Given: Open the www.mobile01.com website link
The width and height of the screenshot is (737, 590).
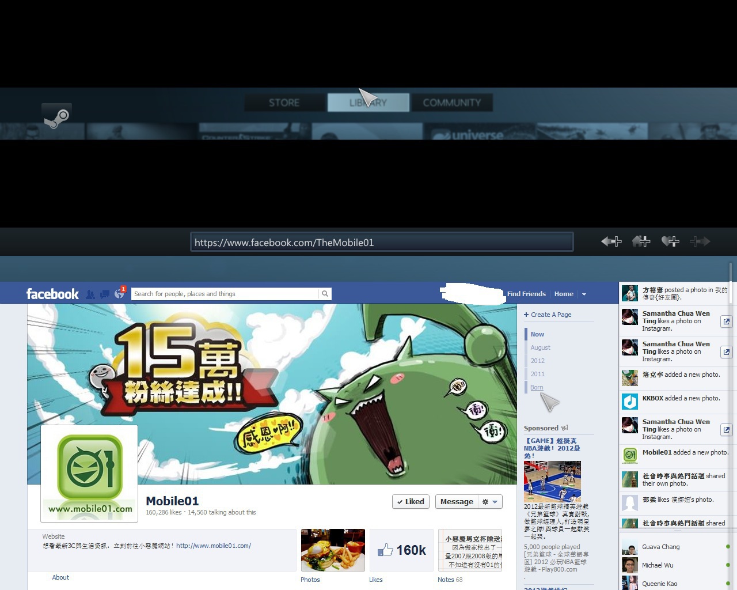Looking at the screenshot, I should [x=214, y=546].
